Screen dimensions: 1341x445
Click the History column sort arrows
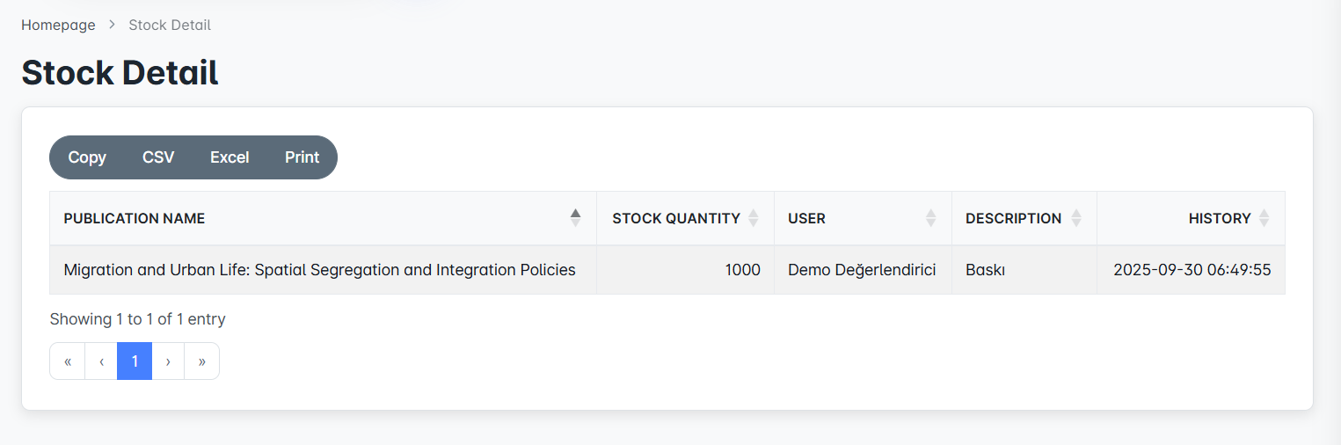pyautogui.click(x=1264, y=218)
